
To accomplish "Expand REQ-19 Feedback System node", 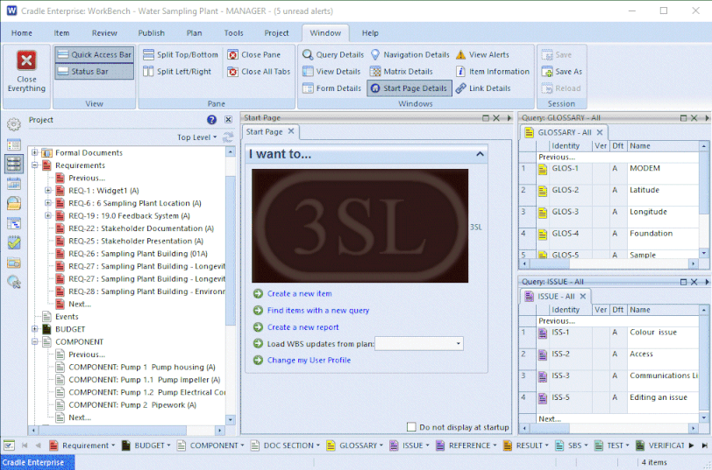I will click(47, 215).
